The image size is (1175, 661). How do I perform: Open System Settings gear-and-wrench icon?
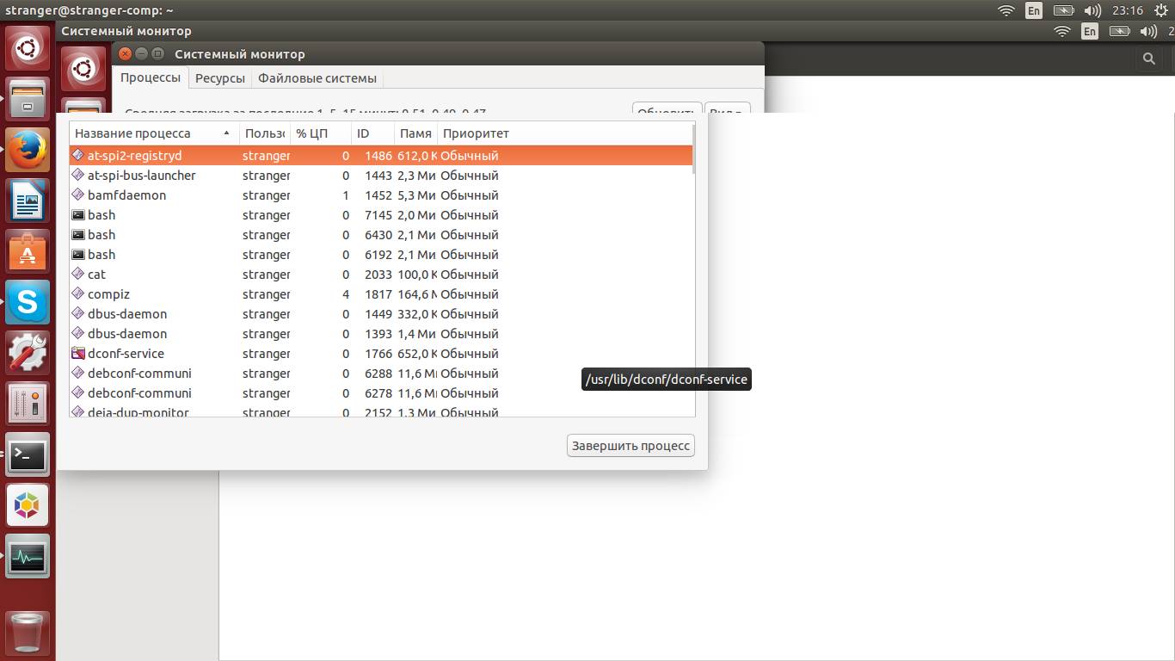(x=28, y=353)
